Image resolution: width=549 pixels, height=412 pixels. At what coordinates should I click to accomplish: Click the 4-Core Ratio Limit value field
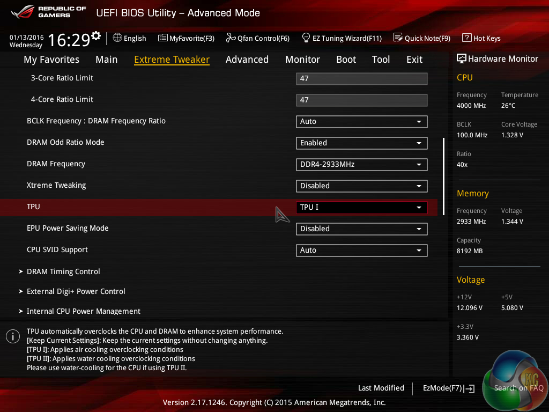click(x=362, y=100)
